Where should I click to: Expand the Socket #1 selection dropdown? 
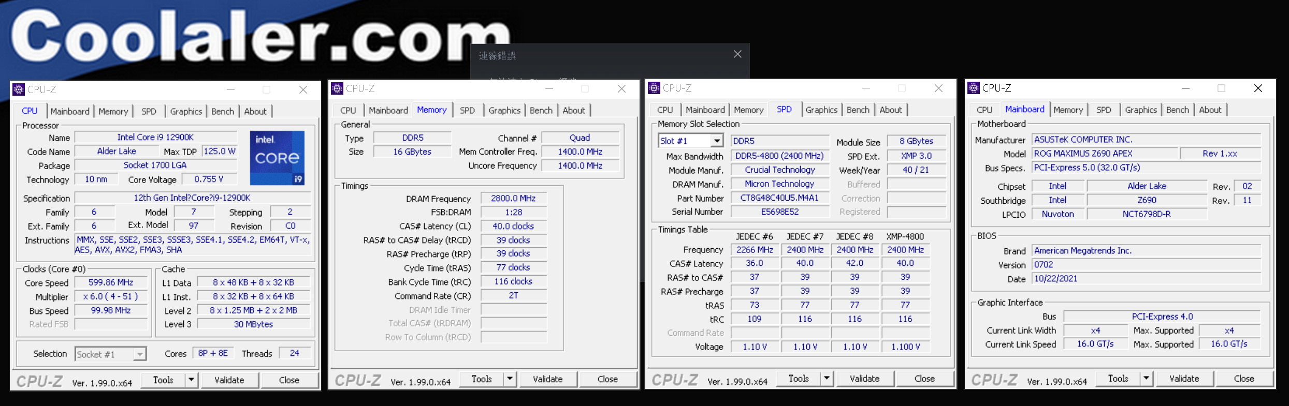click(x=139, y=354)
